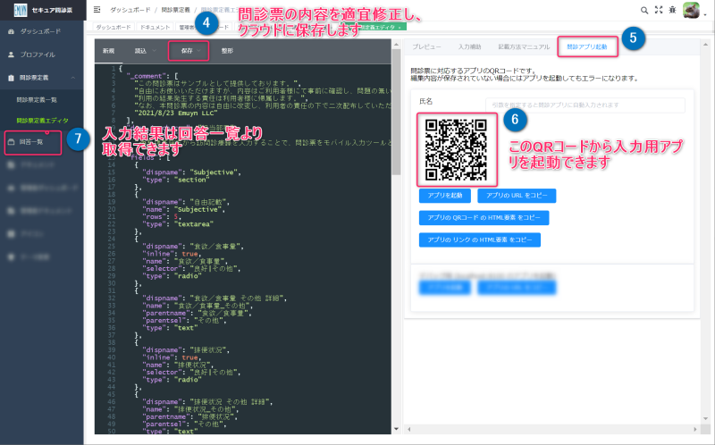
Task: Click "rows": 5 code line
Action: [x=162, y=217]
